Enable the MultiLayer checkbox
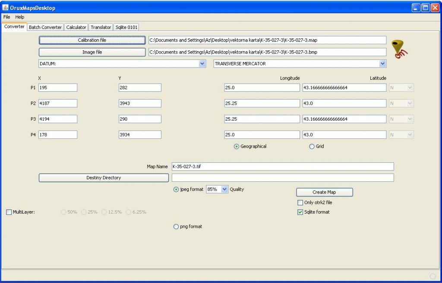The image size is (442, 283). pyautogui.click(x=9, y=212)
